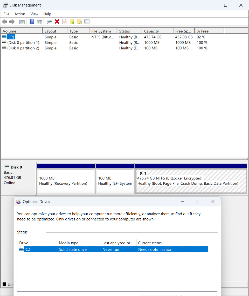Image resolution: width=249 pixels, height=296 pixels.
Task: Open Help via blue question mark icon
Action: [32, 22]
